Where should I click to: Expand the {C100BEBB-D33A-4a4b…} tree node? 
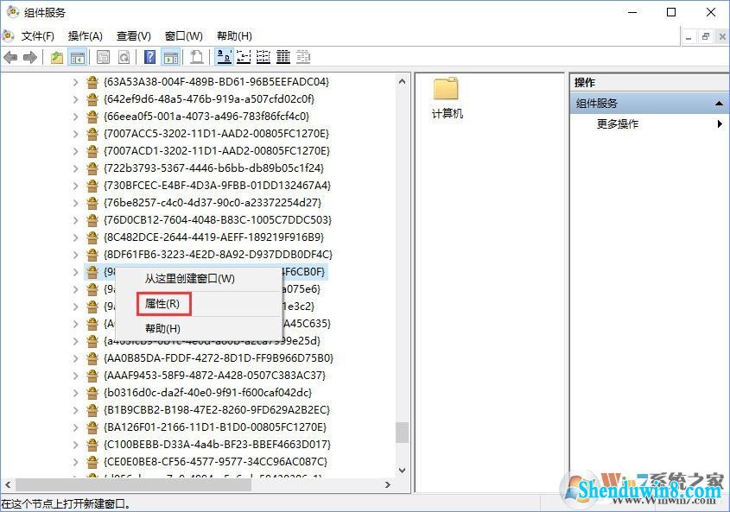click(75, 445)
